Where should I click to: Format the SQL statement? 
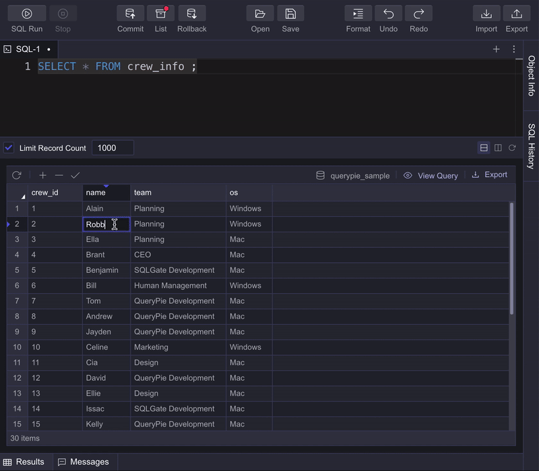click(358, 15)
